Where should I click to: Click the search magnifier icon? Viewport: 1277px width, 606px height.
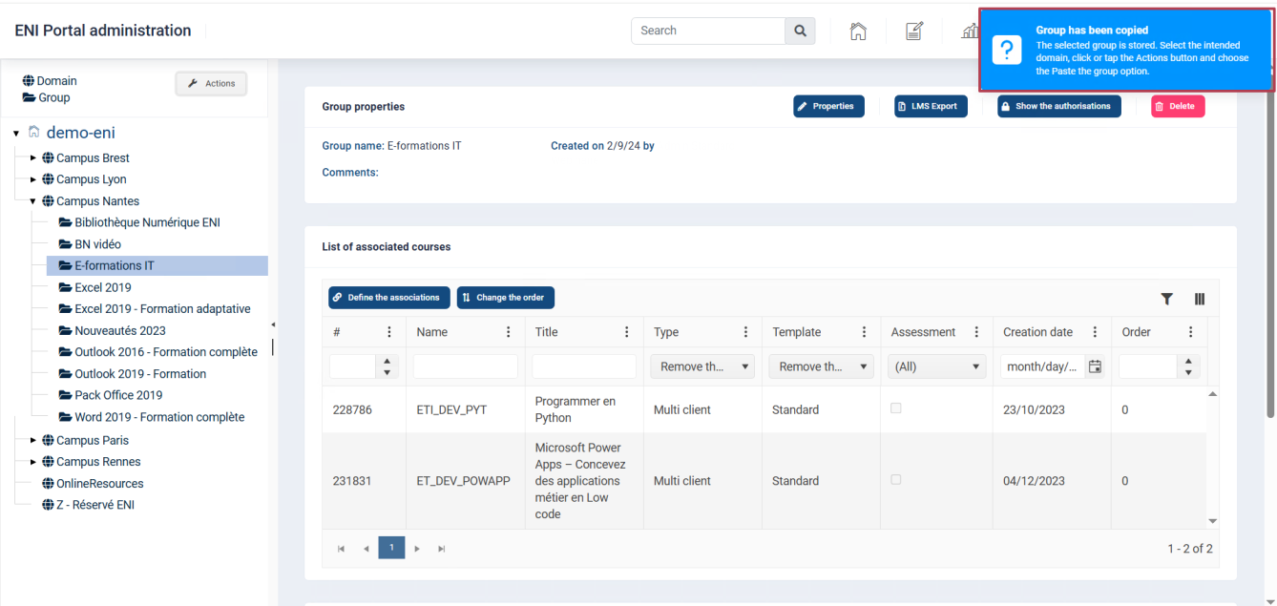pyautogui.click(x=800, y=31)
